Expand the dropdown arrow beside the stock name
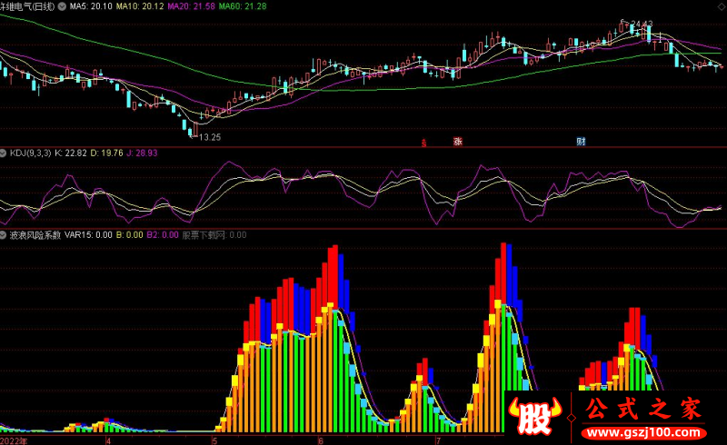 61,6
